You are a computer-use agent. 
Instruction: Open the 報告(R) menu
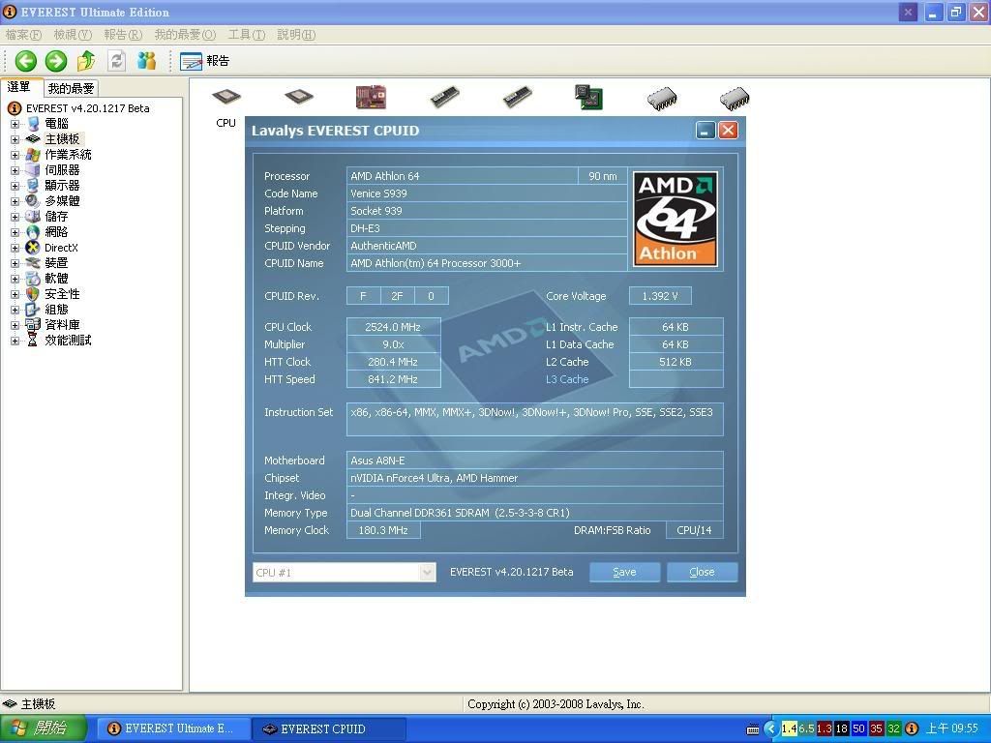click(123, 35)
